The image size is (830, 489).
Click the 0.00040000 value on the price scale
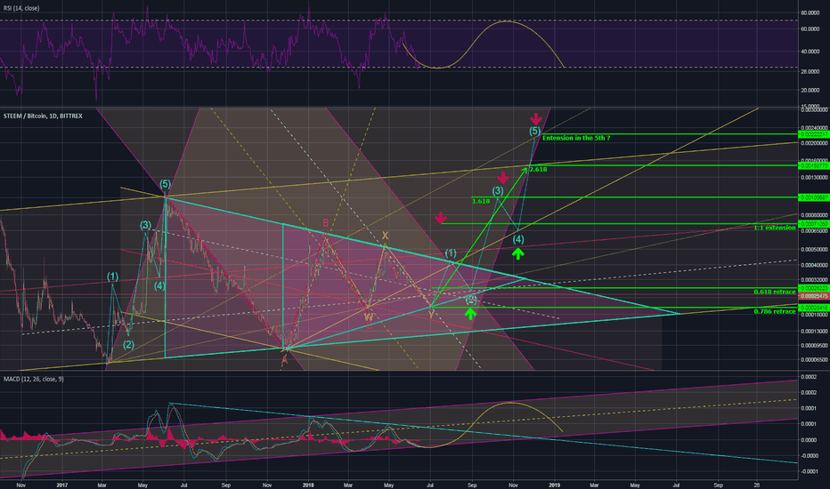click(814, 265)
